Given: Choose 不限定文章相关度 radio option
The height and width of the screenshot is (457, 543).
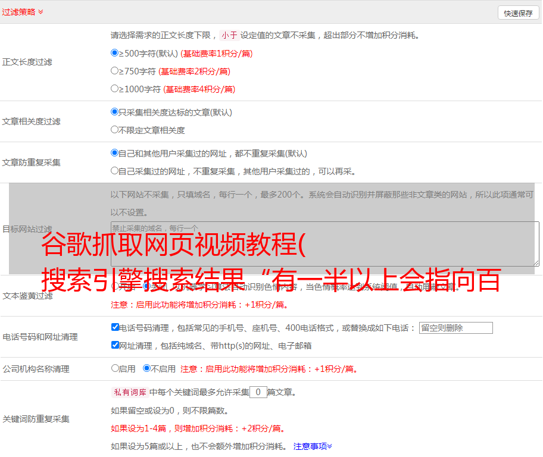Looking at the screenshot, I should tap(115, 130).
